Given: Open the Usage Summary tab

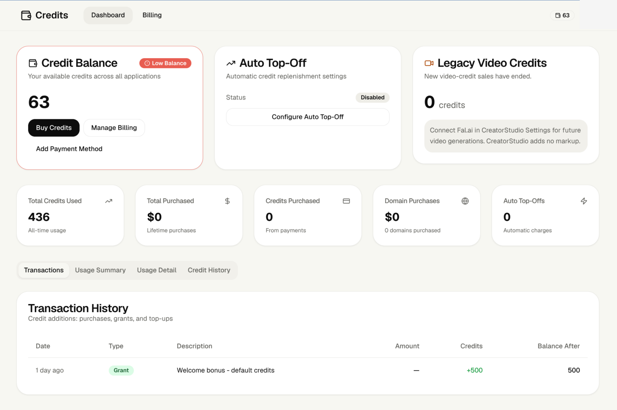Looking at the screenshot, I should [x=100, y=270].
